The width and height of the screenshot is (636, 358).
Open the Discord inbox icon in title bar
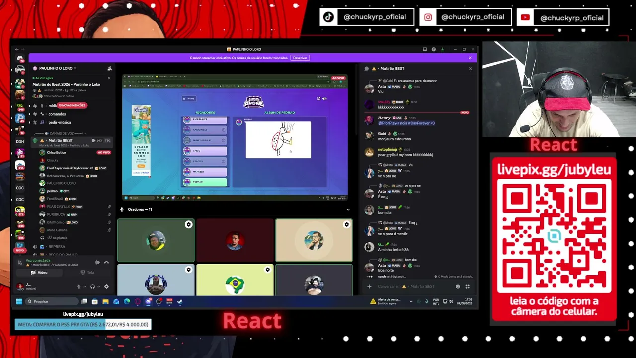click(425, 49)
